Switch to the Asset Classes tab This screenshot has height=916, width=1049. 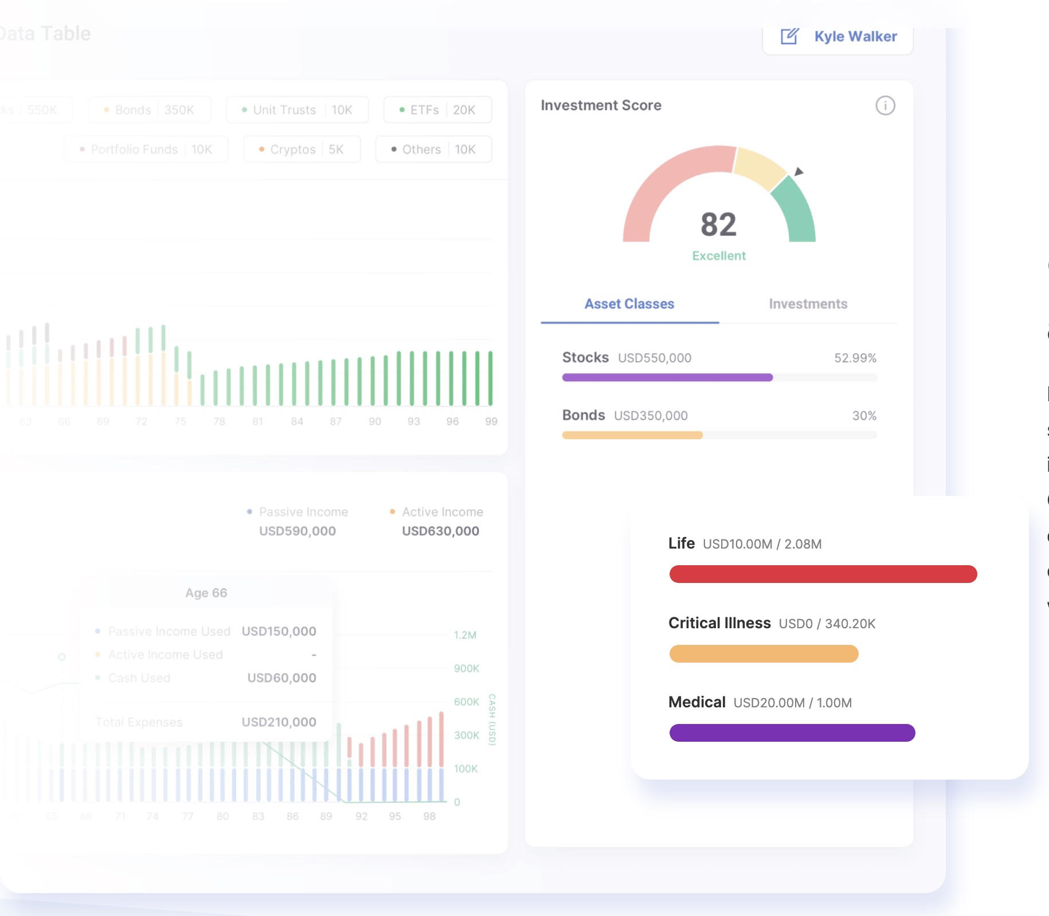[x=629, y=304]
